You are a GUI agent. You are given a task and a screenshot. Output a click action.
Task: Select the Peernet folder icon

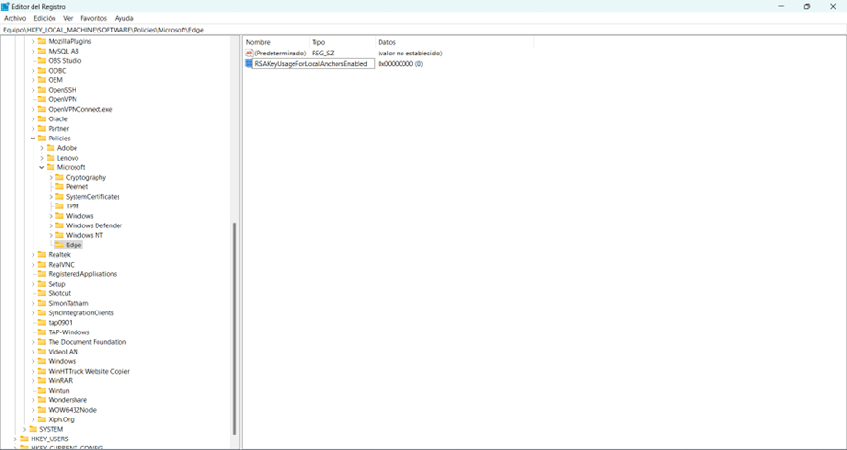[59, 187]
